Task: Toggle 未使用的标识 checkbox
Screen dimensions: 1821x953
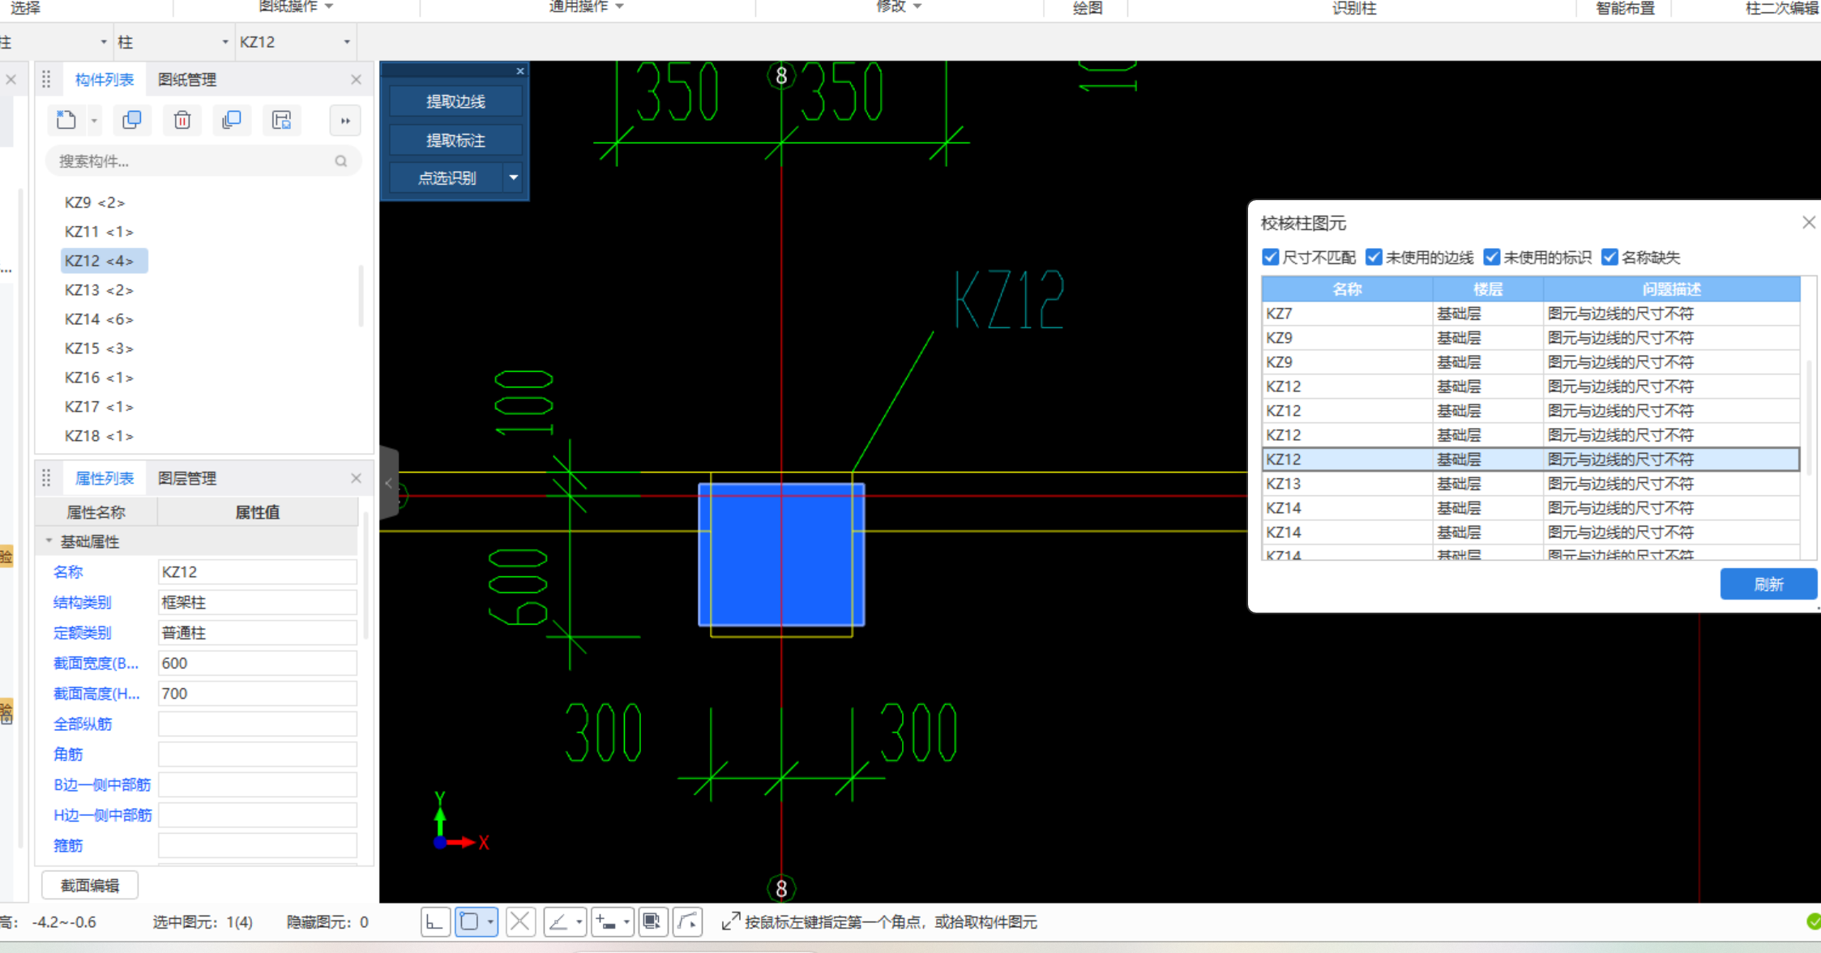Action: click(x=1492, y=257)
